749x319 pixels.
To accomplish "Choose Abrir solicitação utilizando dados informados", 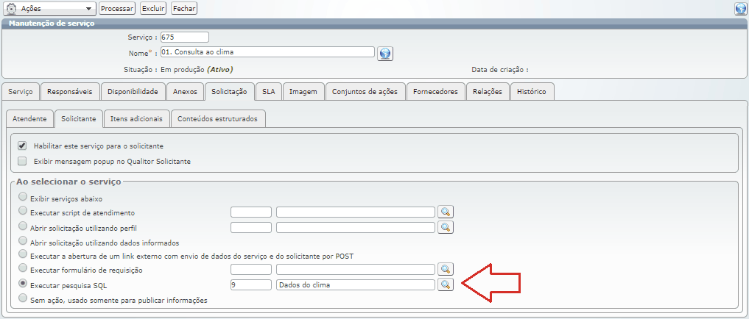I will coord(24,240).
